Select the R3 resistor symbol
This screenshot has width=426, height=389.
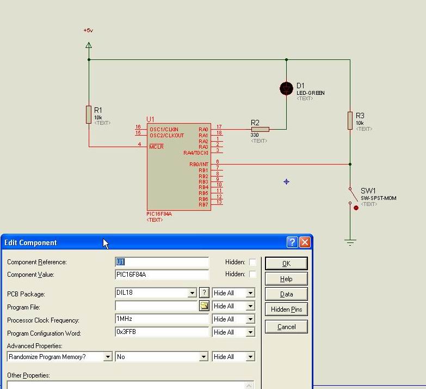(350, 120)
